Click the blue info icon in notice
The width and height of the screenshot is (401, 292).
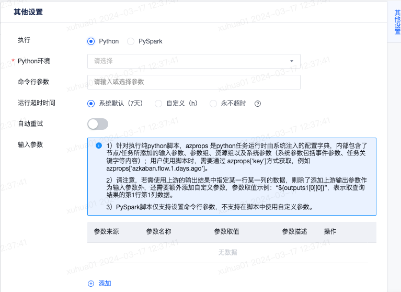99,145
